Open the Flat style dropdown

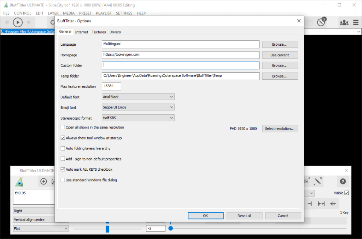click(x=41, y=228)
